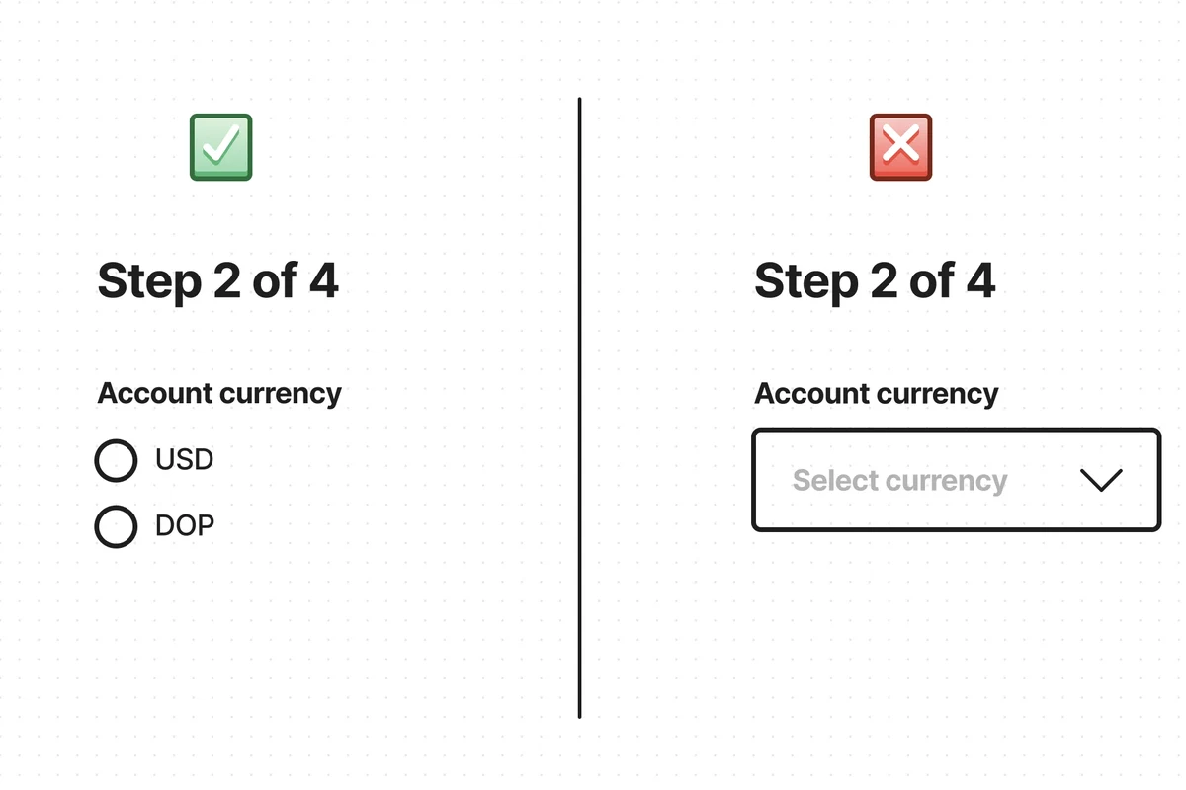1186x790 pixels.
Task: Select the DOP radio button
Action: (x=116, y=526)
